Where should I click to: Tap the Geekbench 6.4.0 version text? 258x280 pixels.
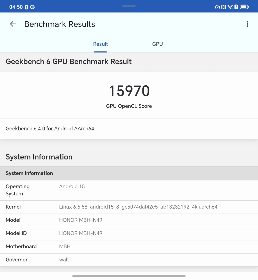pyautogui.click(x=50, y=128)
